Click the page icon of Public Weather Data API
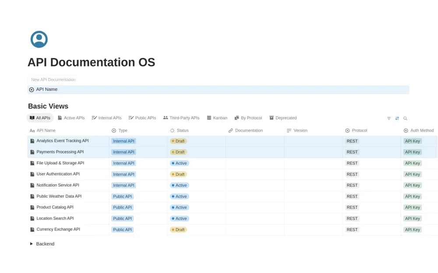Image resolution: width=438 pixels, height=273 pixels. point(32,196)
